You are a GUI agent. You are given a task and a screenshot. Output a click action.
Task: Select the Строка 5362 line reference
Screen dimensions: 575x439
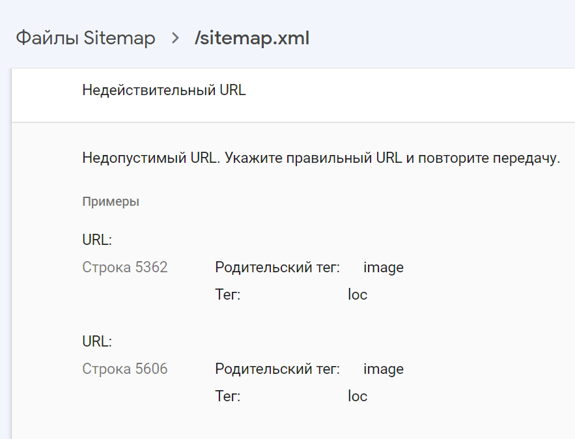[125, 268]
